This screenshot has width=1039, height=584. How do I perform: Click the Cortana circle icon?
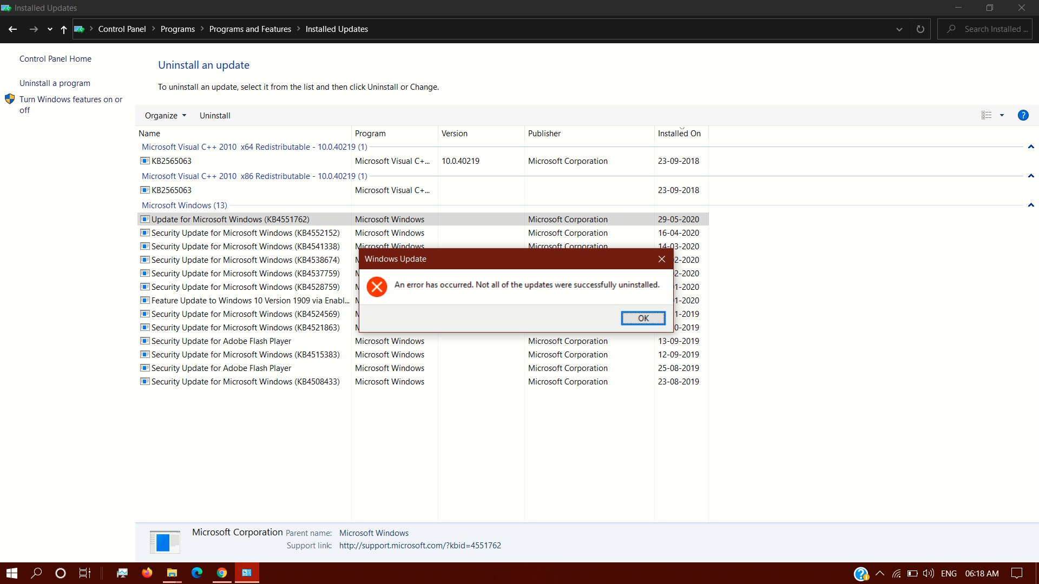pyautogui.click(x=61, y=573)
